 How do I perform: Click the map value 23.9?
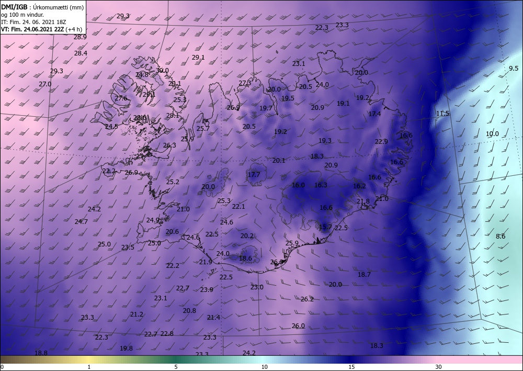[x=207, y=290]
